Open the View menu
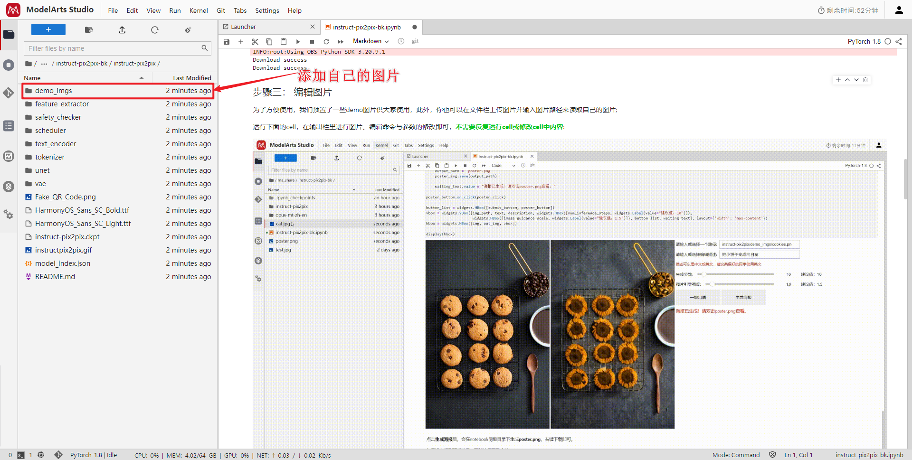912x460 pixels. pyautogui.click(x=153, y=10)
